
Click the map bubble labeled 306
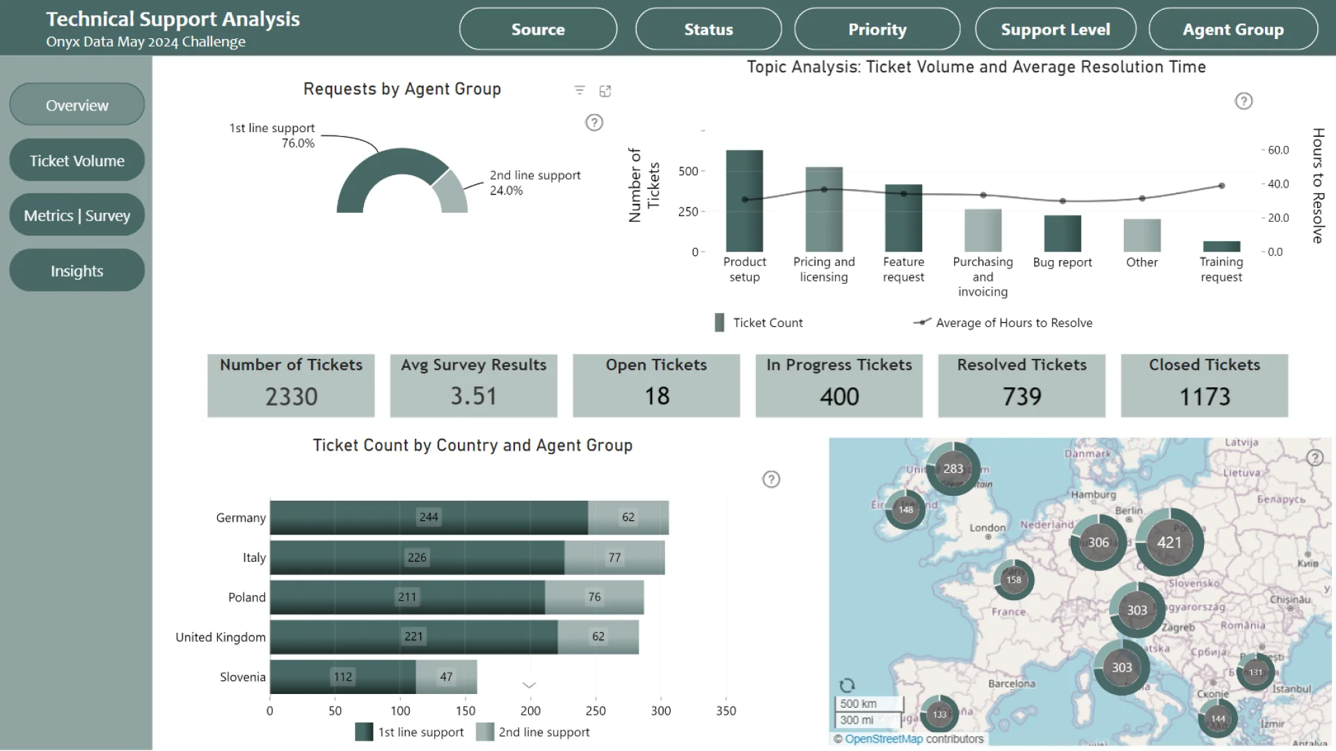click(x=1098, y=542)
